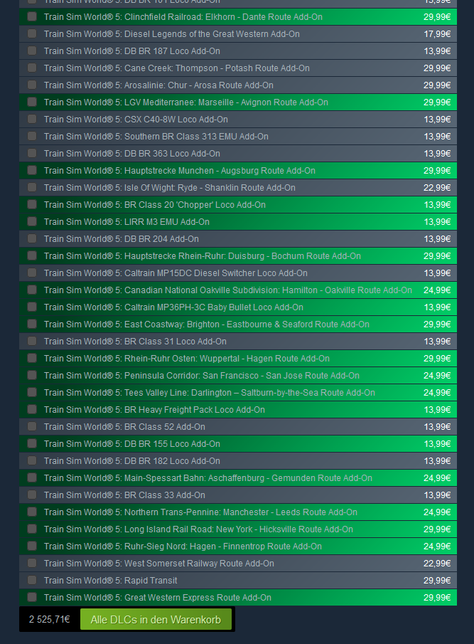The height and width of the screenshot is (644, 474).
Task: Open the Clinchfield Railroad: Elkhorn - Dante Route link
Action: 183,17
